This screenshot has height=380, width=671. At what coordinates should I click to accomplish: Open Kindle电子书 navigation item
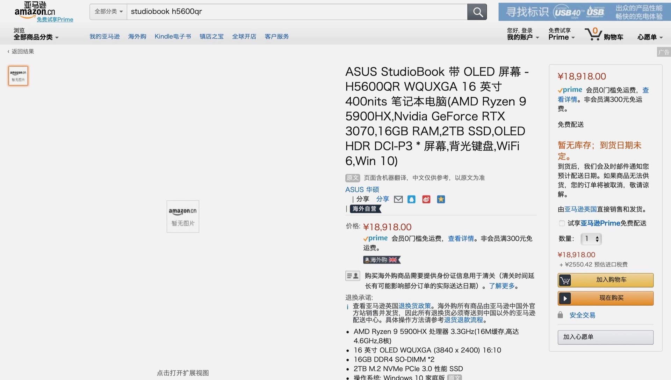[173, 36]
